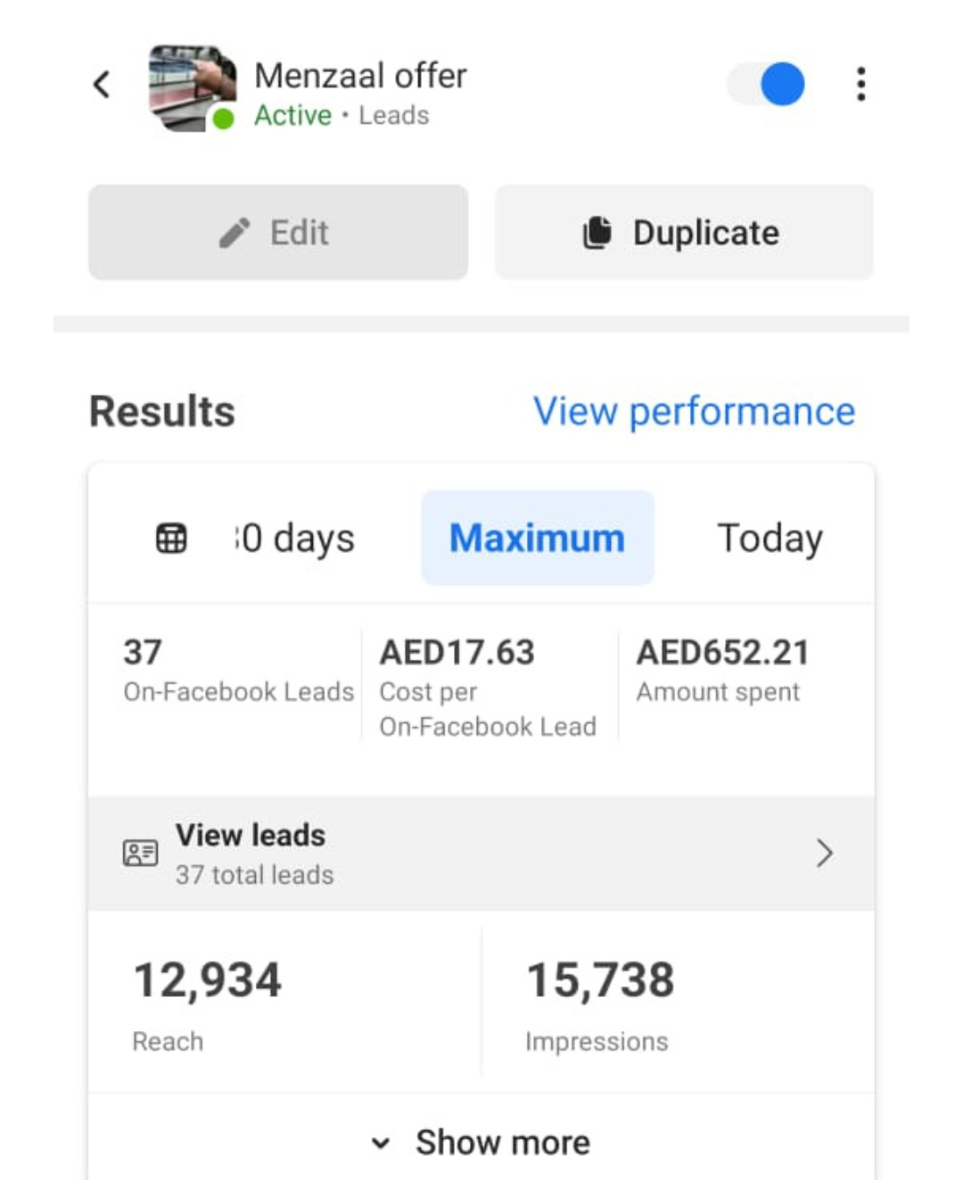The width and height of the screenshot is (963, 1204).
Task: Open the View performance link
Action: coord(694,412)
